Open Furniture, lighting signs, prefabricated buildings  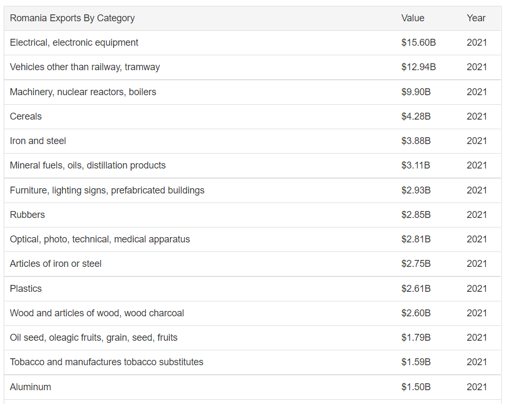click(107, 190)
